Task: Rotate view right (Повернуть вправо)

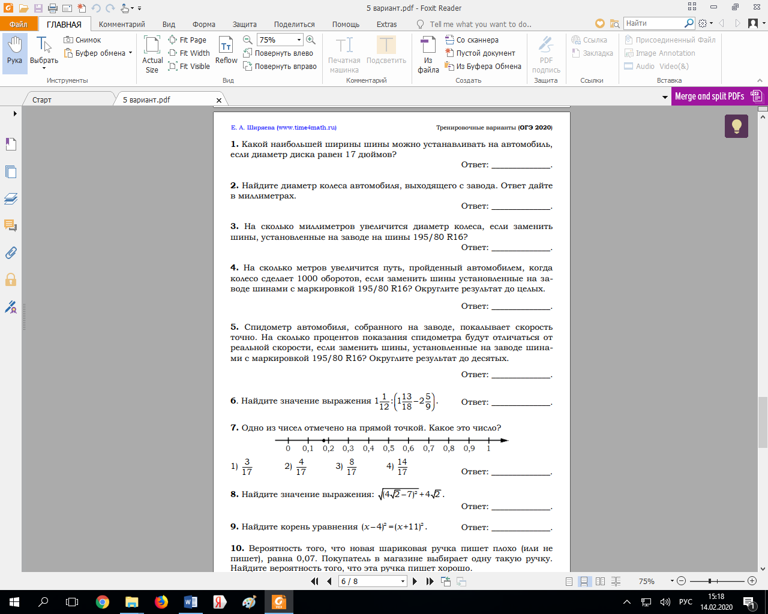Action: (x=280, y=66)
